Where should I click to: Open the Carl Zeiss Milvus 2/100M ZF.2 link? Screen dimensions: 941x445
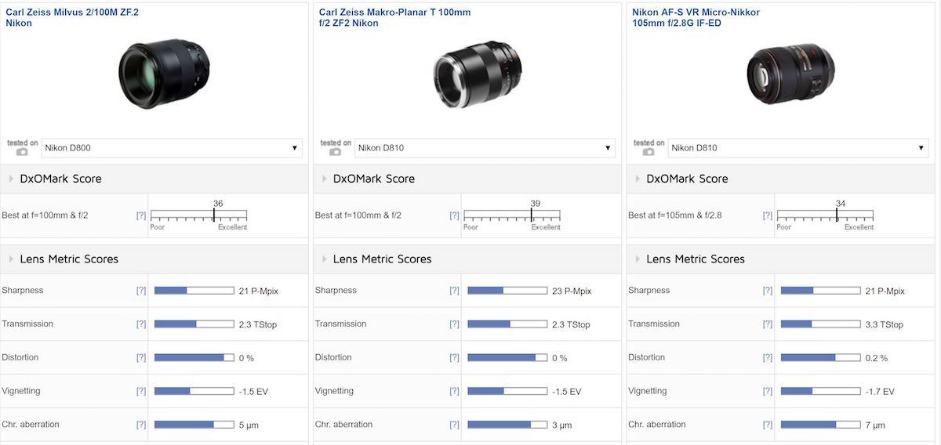(x=72, y=13)
